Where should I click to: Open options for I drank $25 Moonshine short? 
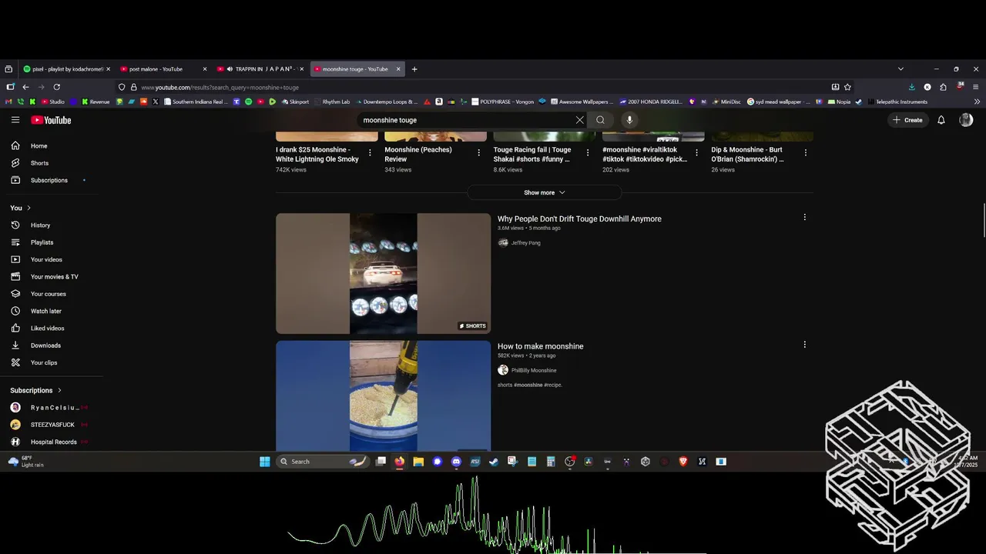coord(370,153)
